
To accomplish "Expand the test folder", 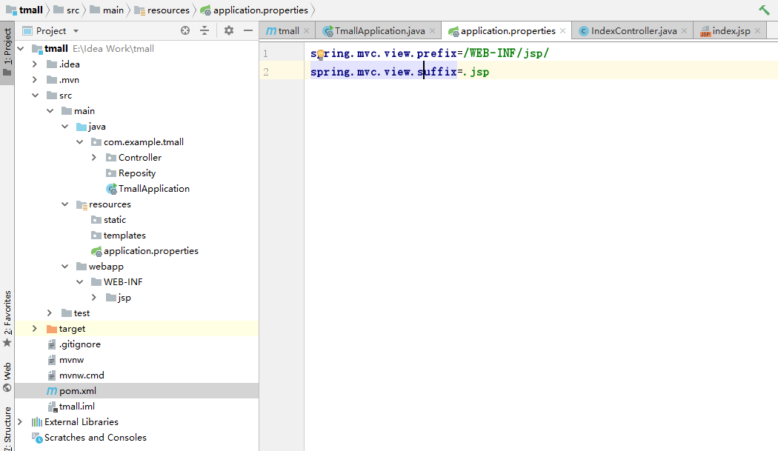I will click(x=50, y=313).
